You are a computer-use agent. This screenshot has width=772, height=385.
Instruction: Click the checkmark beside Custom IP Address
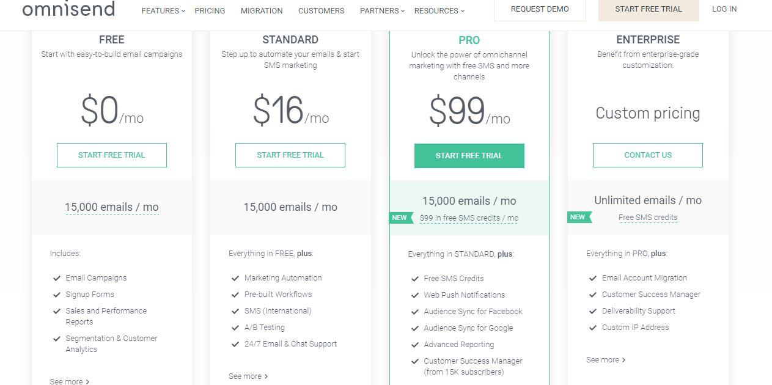[593, 327]
